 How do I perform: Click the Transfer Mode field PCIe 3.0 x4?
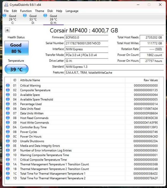tap(87, 55)
